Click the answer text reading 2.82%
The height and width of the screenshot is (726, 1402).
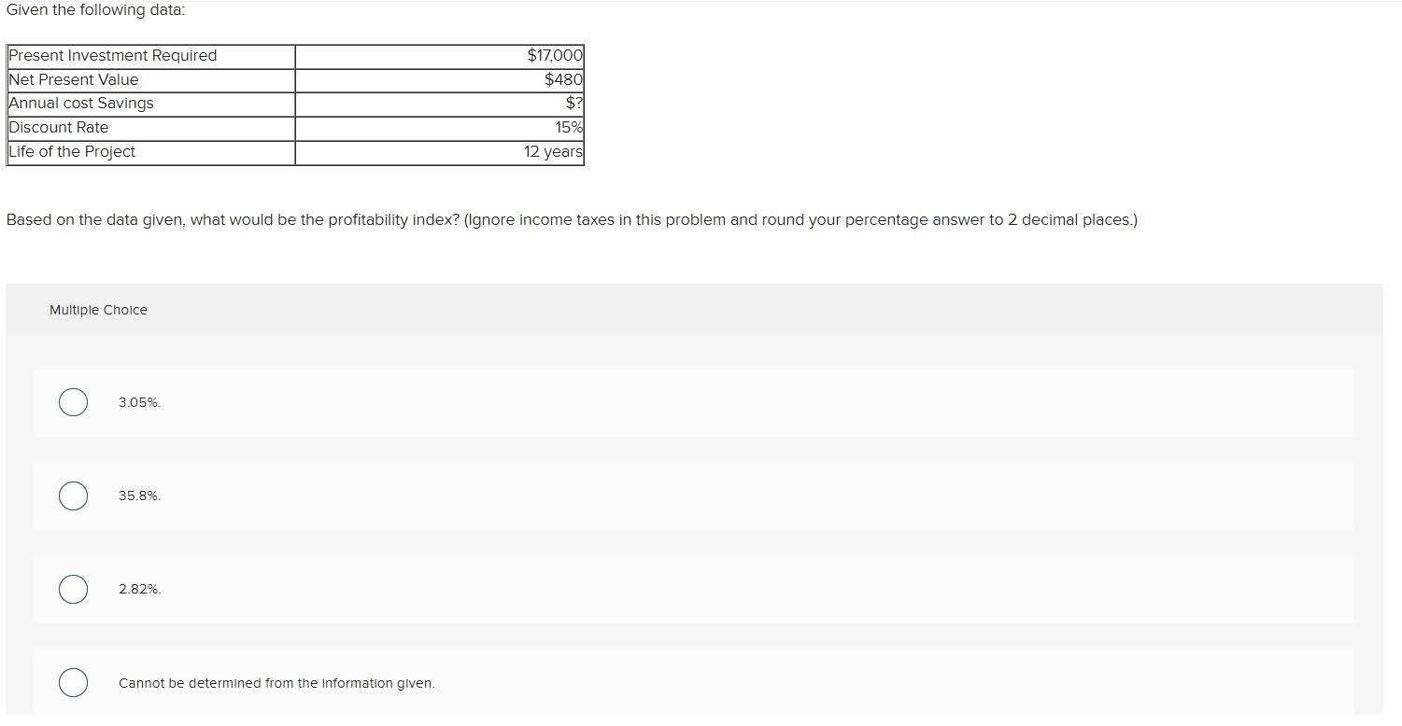tap(138, 589)
